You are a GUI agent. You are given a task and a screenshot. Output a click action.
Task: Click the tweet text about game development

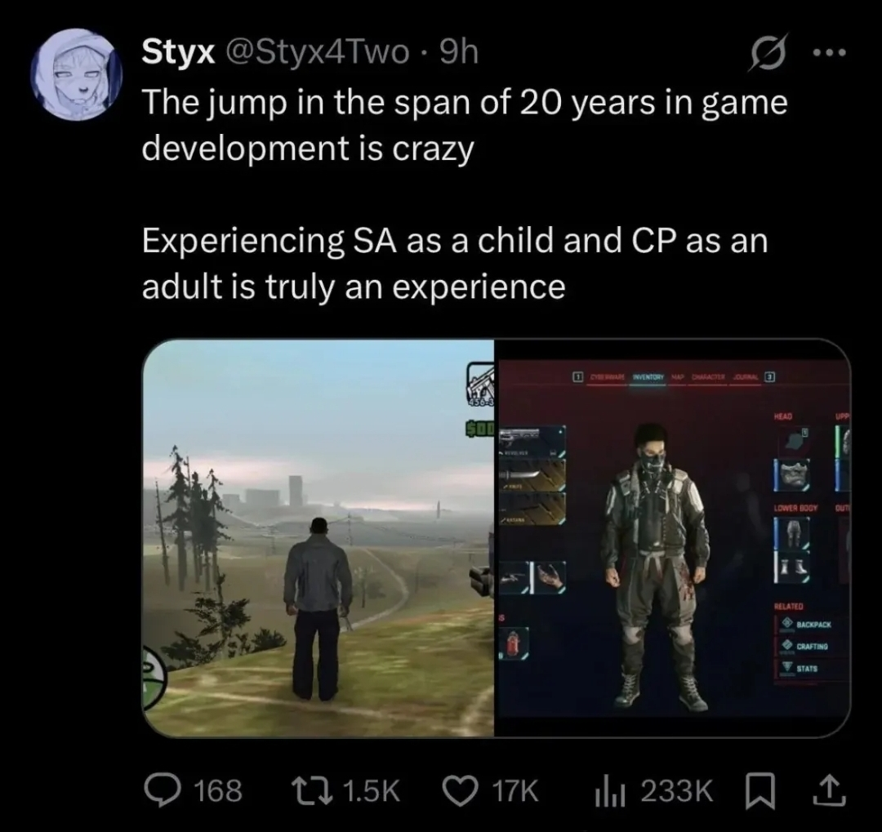click(465, 125)
